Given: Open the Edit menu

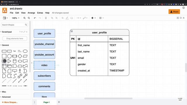Looking at the screenshot, I should (x=17, y=13).
